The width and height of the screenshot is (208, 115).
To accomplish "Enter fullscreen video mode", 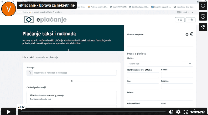I will pyautogui.click(x=186, y=112).
